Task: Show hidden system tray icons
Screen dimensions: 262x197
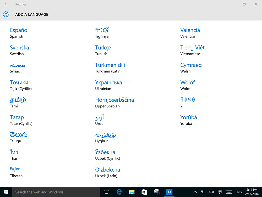Action: (x=195, y=192)
